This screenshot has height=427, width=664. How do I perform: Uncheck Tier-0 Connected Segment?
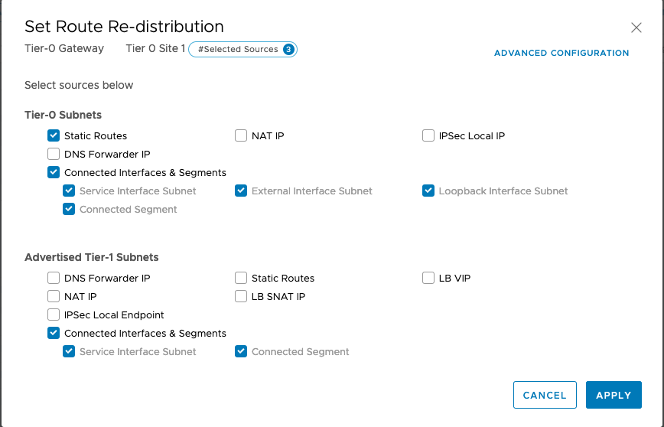click(x=69, y=210)
